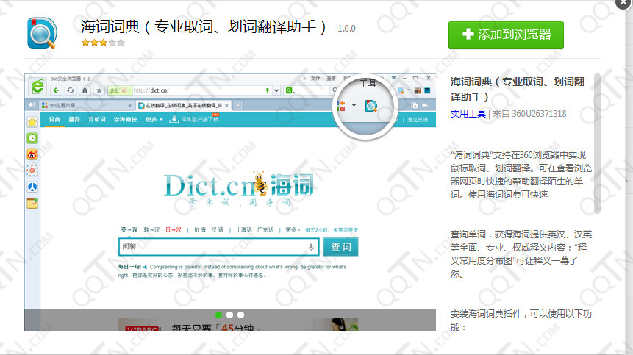This screenshot has width=633, height=355.
Task: Open the 实用工具 category link
Action: point(468,113)
